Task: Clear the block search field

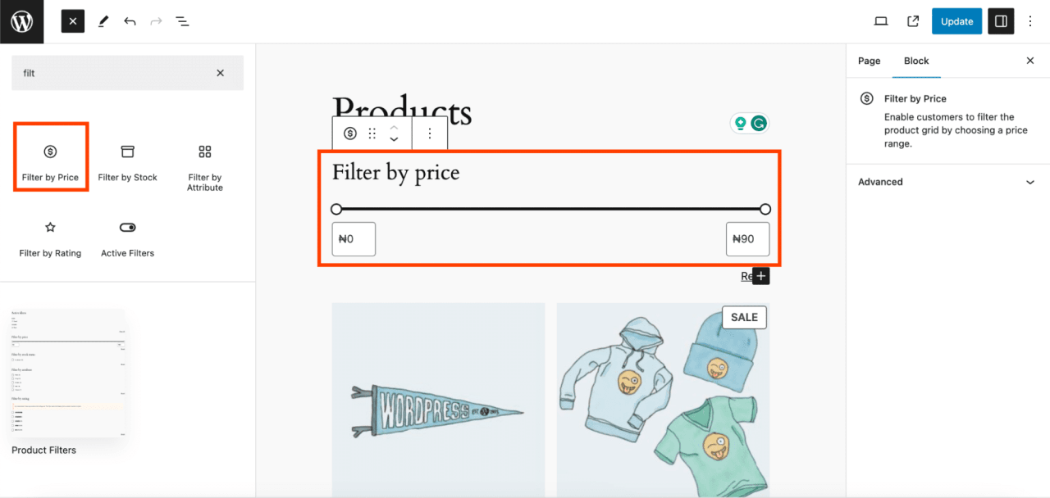Action: 220,73
